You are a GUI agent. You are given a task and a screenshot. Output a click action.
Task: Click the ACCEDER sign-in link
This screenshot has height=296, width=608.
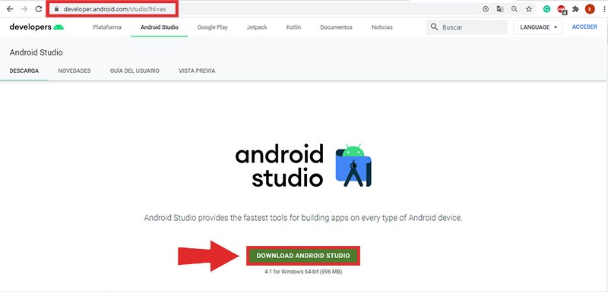click(584, 27)
